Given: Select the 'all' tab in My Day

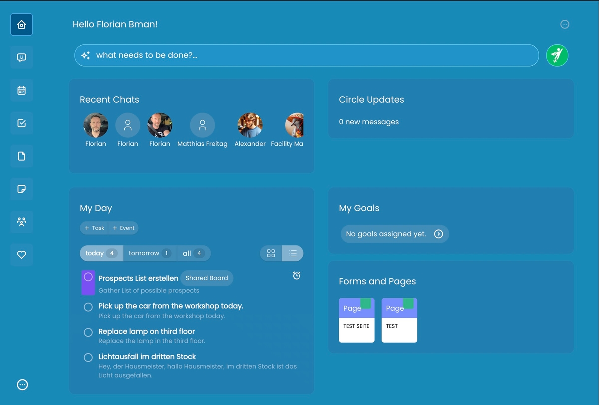Looking at the screenshot, I should tap(193, 253).
